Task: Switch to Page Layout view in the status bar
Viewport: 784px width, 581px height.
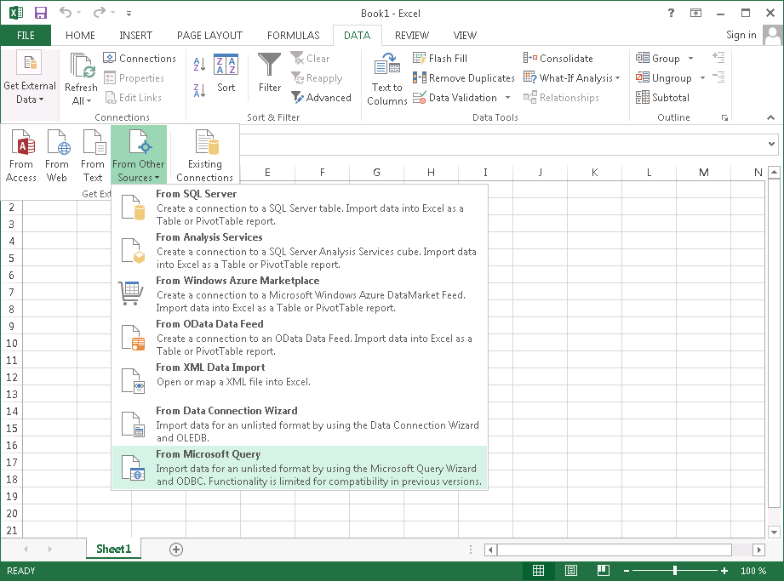Action: click(x=571, y=571)
